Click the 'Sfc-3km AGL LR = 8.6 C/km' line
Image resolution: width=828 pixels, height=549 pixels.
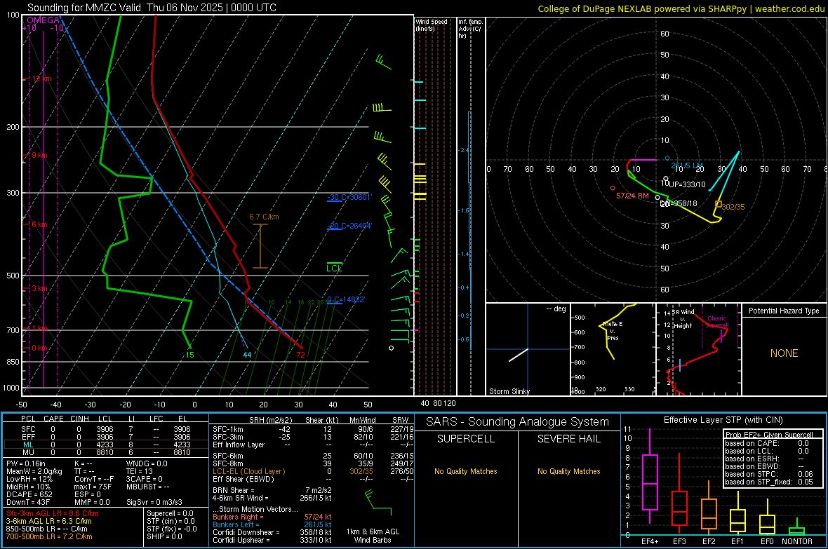53,513
